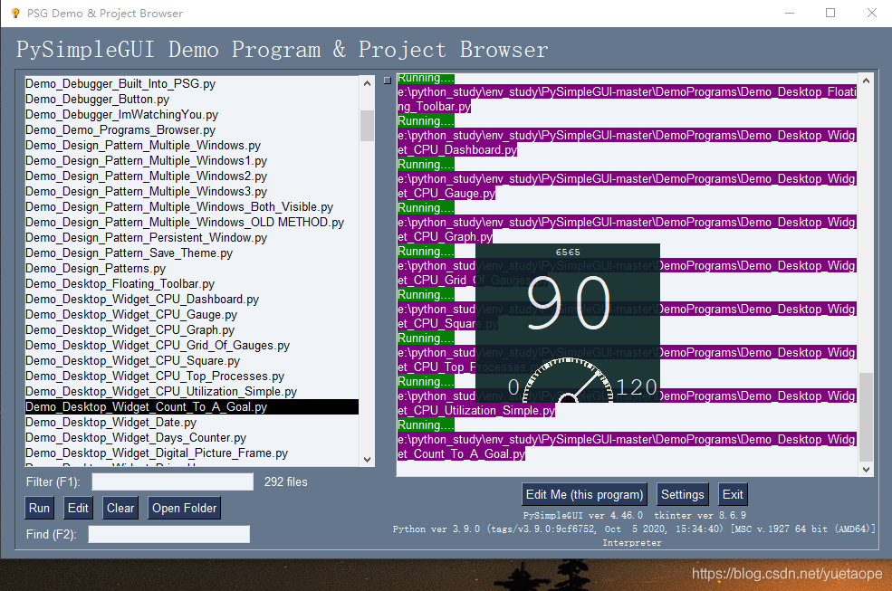Focus the Find (F2) input field
This screenshot has width=892, height=591.
click(169, 534)
